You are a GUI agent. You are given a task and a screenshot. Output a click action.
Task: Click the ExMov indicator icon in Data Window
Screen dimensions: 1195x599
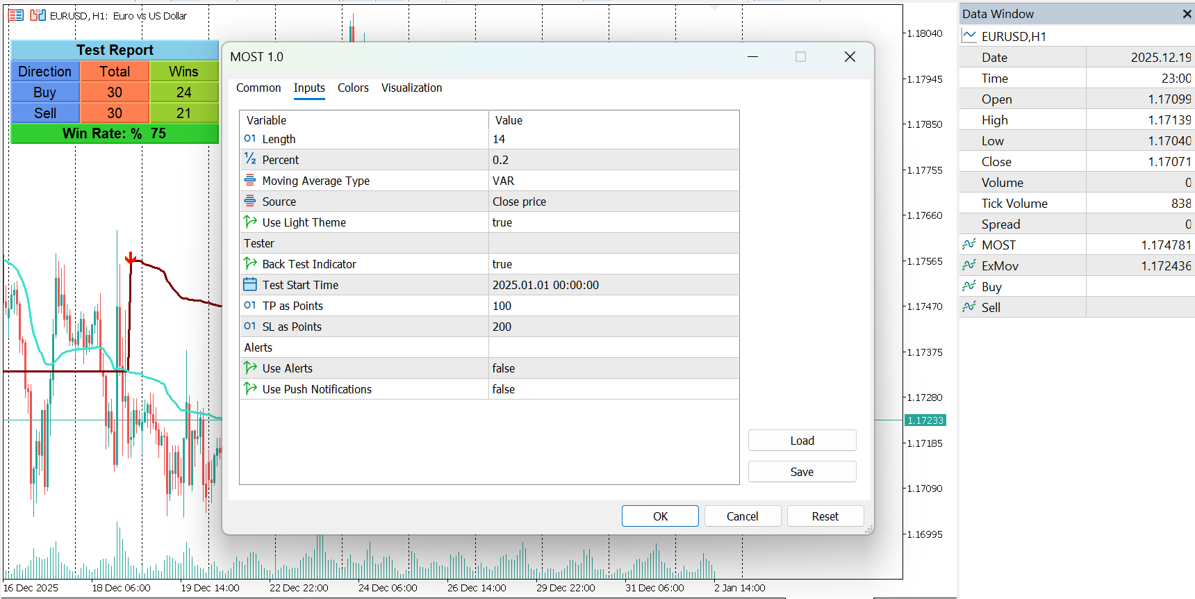pyautogui.click(x=969, y=265)
